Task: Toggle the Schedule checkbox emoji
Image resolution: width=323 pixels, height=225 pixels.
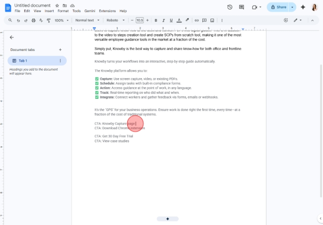Action: point(97,83)
